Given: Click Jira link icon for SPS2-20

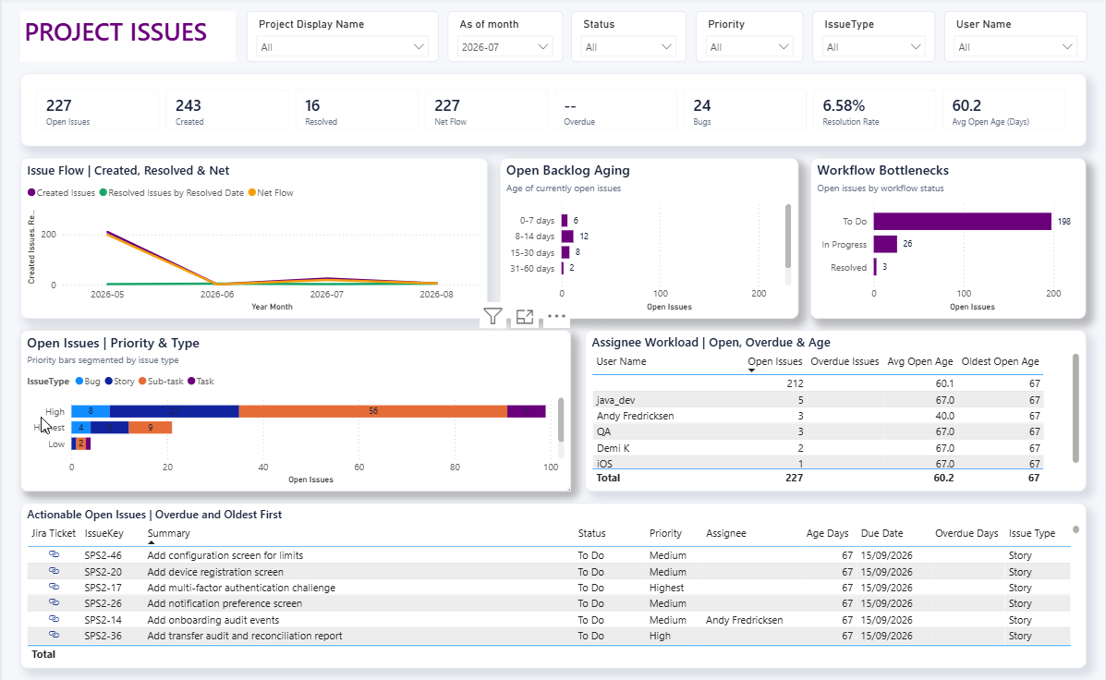Looking at the screenshot, I should [x=54, y=571].
